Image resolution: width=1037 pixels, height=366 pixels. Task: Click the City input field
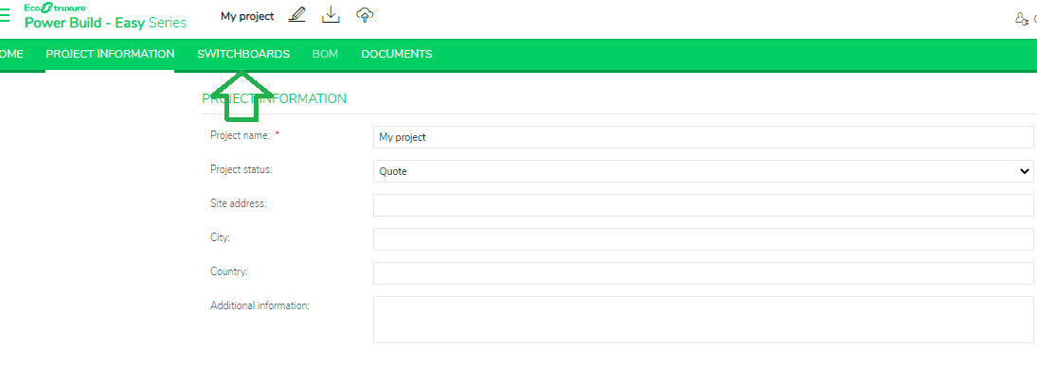pos(703,239)
